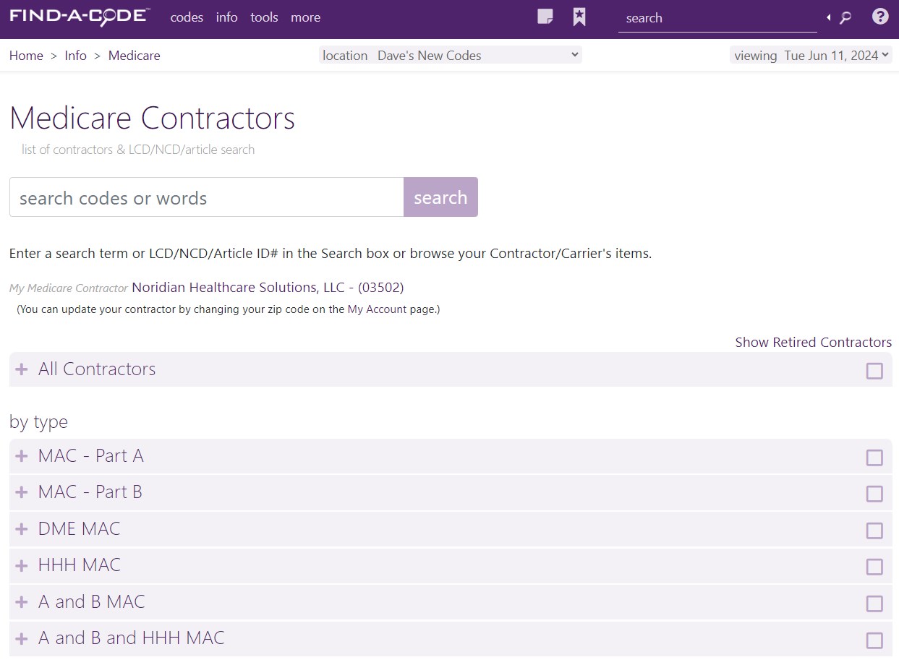Click the magnifier search icon in header
Viewport: 899px width, 665px height.
coord(845,17)
